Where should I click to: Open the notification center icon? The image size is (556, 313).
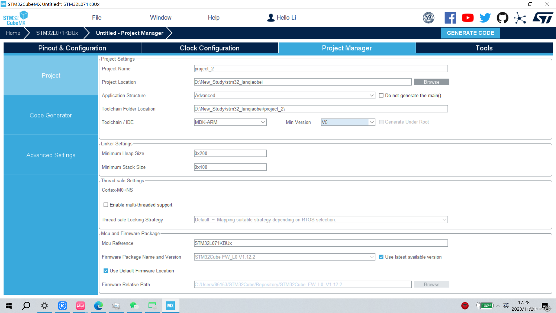(545, 306)
